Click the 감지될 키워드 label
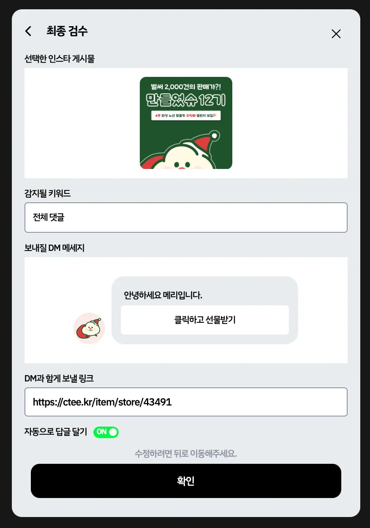 point(48,193)
